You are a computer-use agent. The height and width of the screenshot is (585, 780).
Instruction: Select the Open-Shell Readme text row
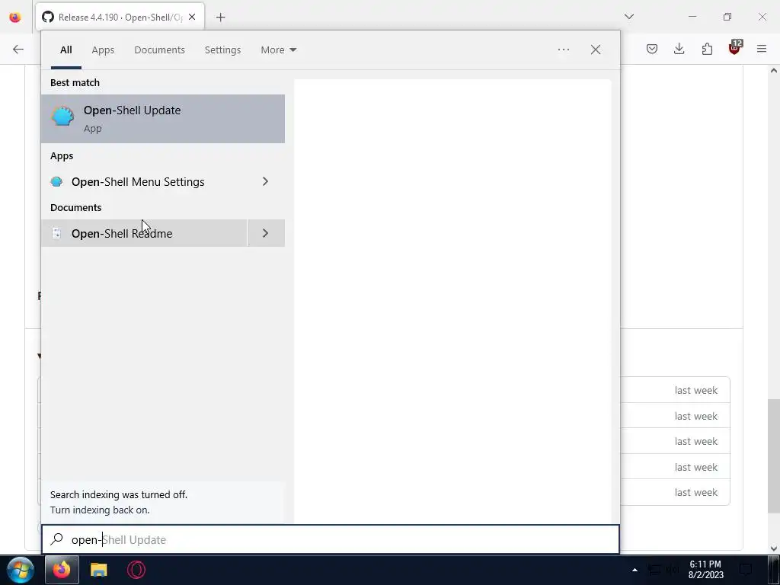pos(144,233)
